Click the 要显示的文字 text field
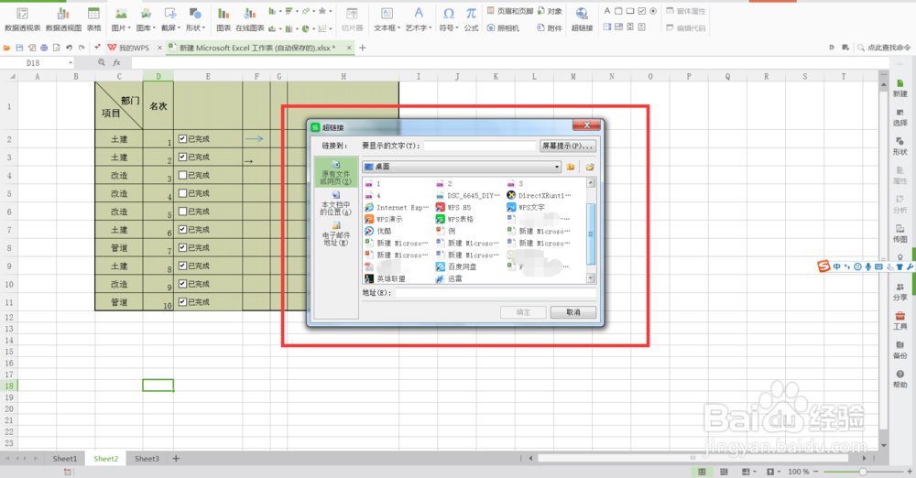 [480, 146]
